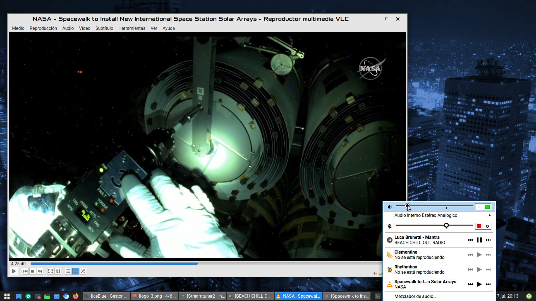Click VLC's speaker volume icon
The width and height of the screenshot is (536, 301).
pos(375,273)
